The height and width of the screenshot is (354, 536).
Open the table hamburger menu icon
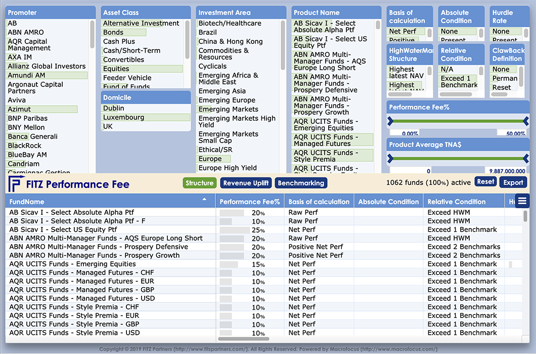click(x=522, y=201)
